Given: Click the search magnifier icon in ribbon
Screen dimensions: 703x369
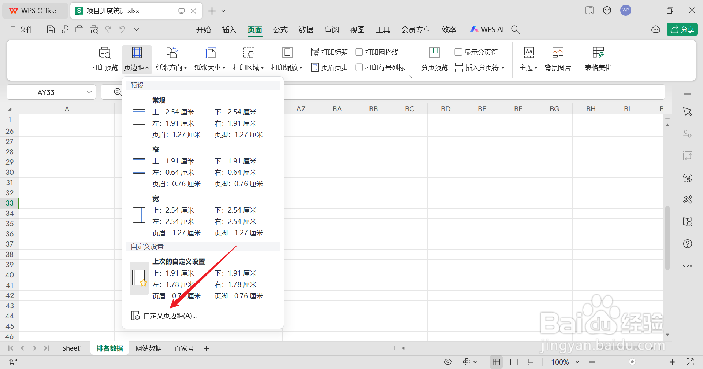Looking at the screenshot, I should click(x=515, y=30).
